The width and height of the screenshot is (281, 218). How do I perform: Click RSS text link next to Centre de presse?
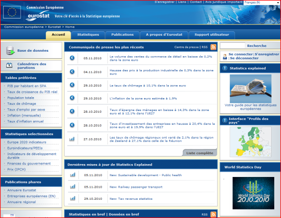click(204, 47)
